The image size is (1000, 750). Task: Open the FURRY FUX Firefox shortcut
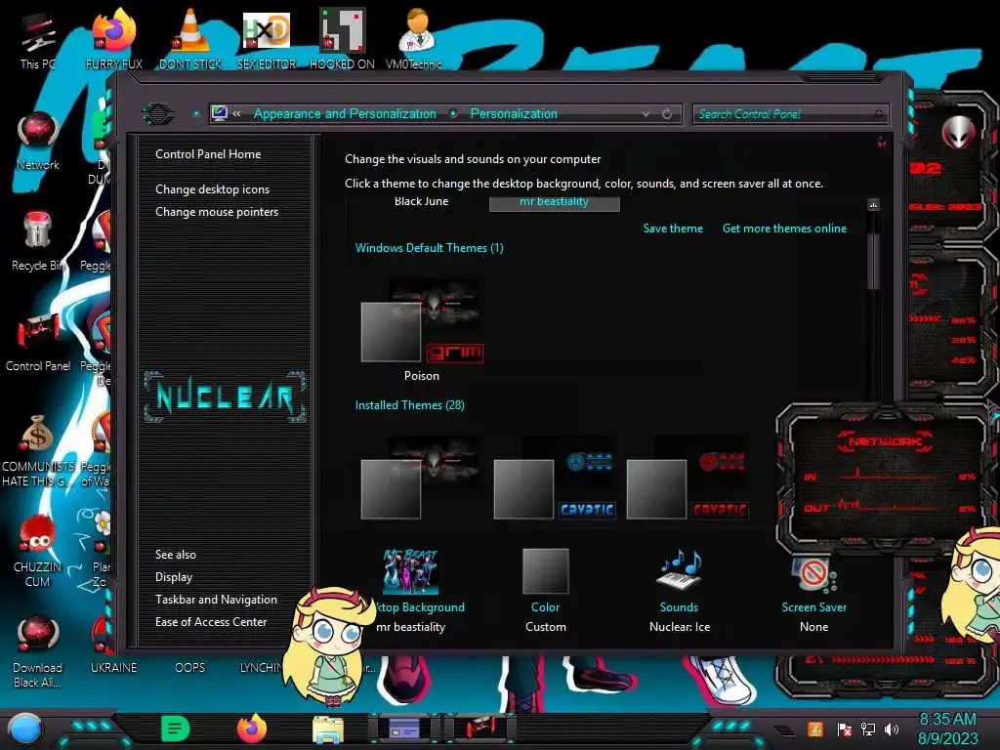113,39
